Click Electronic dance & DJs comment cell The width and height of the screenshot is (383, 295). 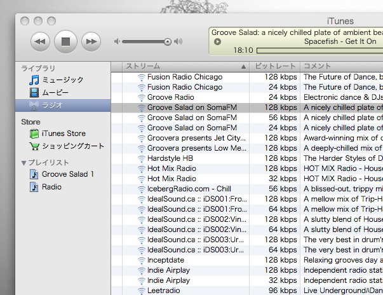pyautogui.click(x=342, y=97)
